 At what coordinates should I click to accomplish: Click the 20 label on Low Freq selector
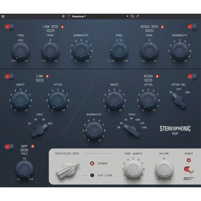29,123
